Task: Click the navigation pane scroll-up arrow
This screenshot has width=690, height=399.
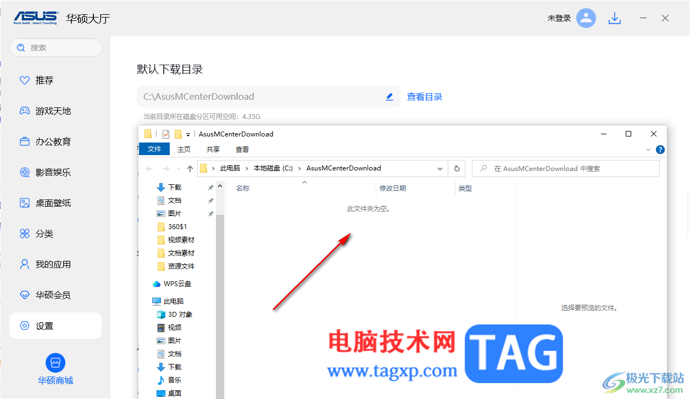Action: coord(220,186)
